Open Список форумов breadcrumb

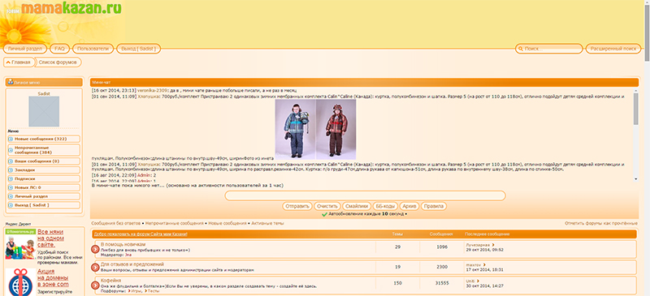[x=58, y=62]
